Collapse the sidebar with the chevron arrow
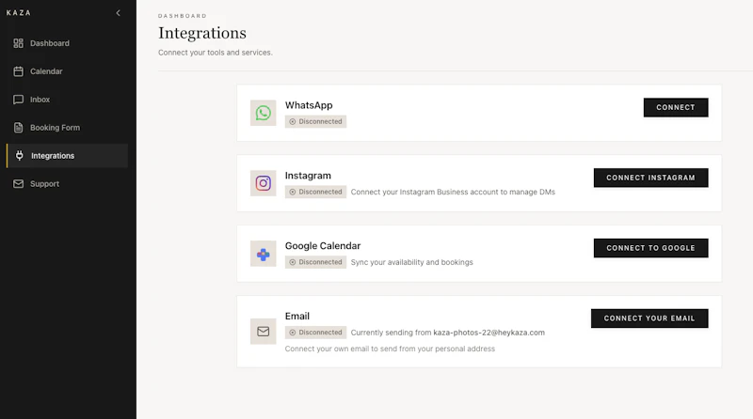Image resolution: width=753 pixels, height=419 pixels. pyautogui.click(x=119, y=13)
